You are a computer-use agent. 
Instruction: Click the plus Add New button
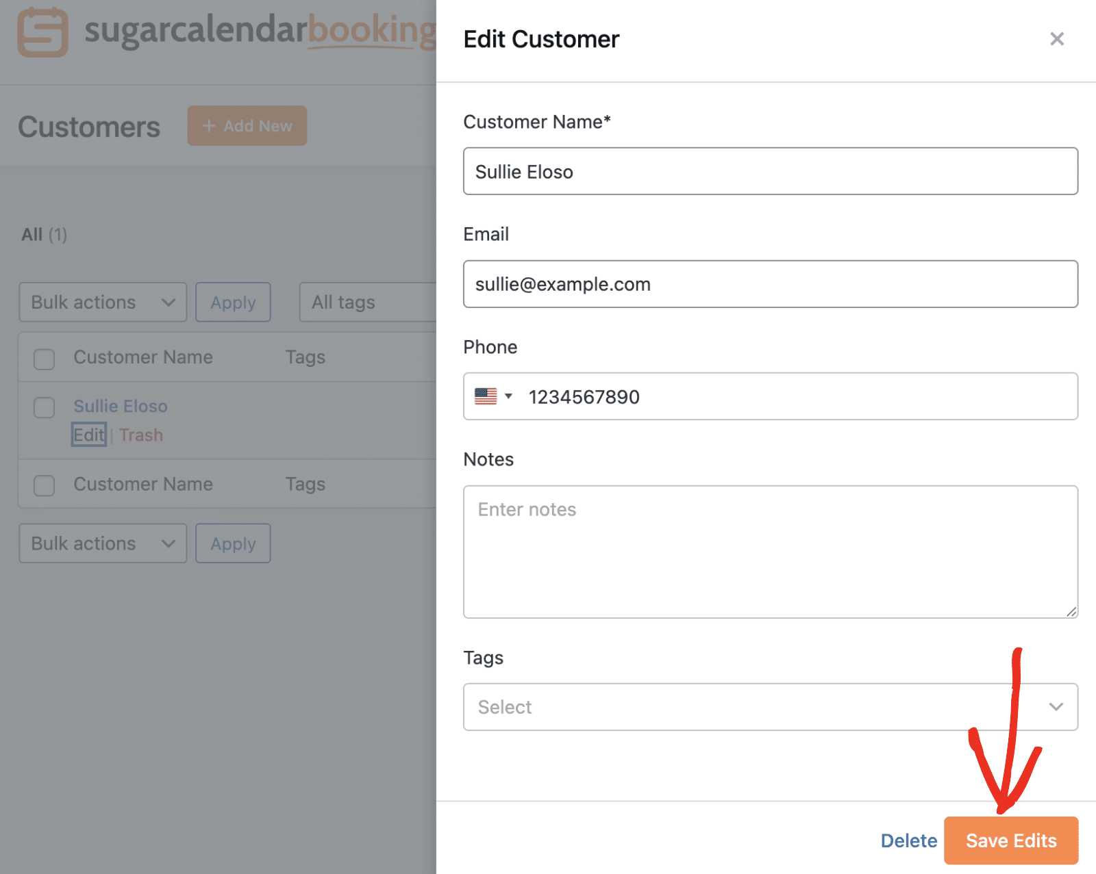click(x=247, y=126)
